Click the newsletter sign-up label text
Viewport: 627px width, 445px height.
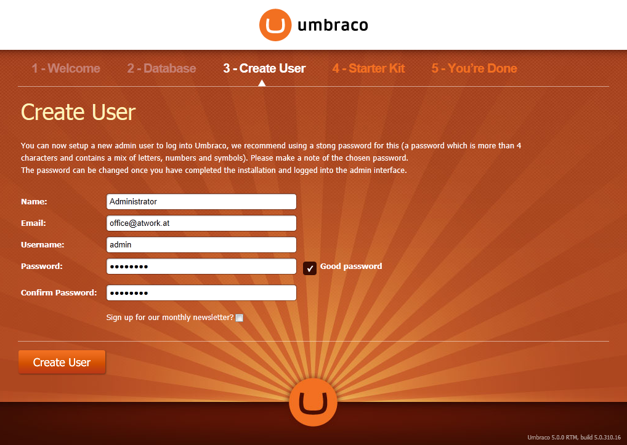click(x=169, y=318)
